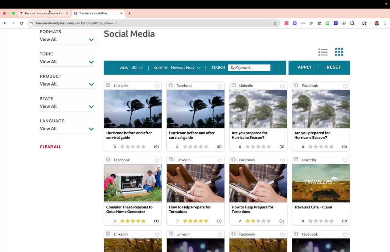The height and width of the screenshot is (252, 390).
Task: Click Facebook icon on Hurricane survival guide card
Action: [171, 86]
